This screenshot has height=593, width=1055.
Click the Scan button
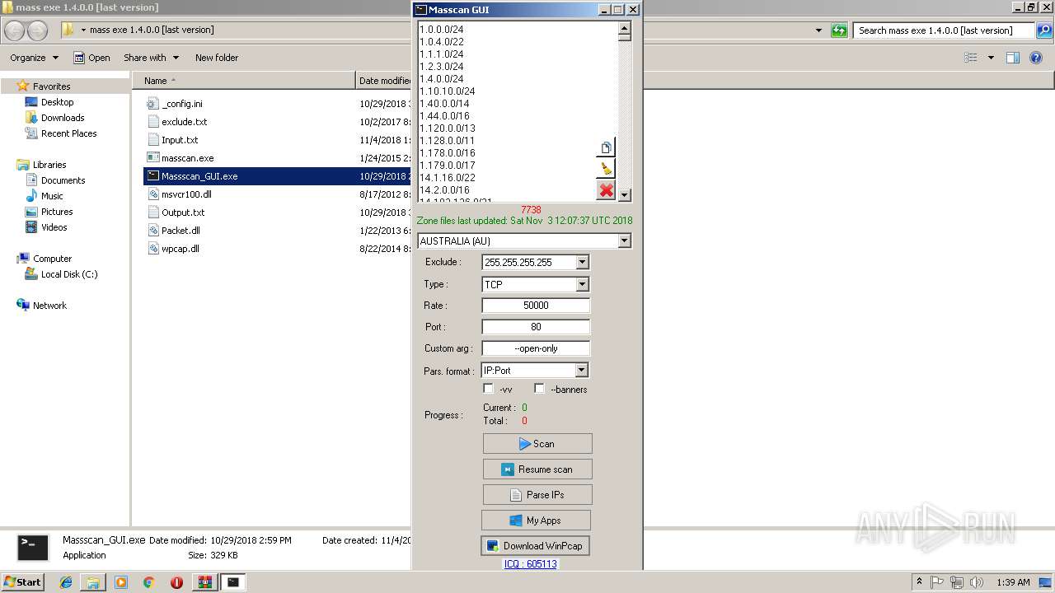(537, 444)
